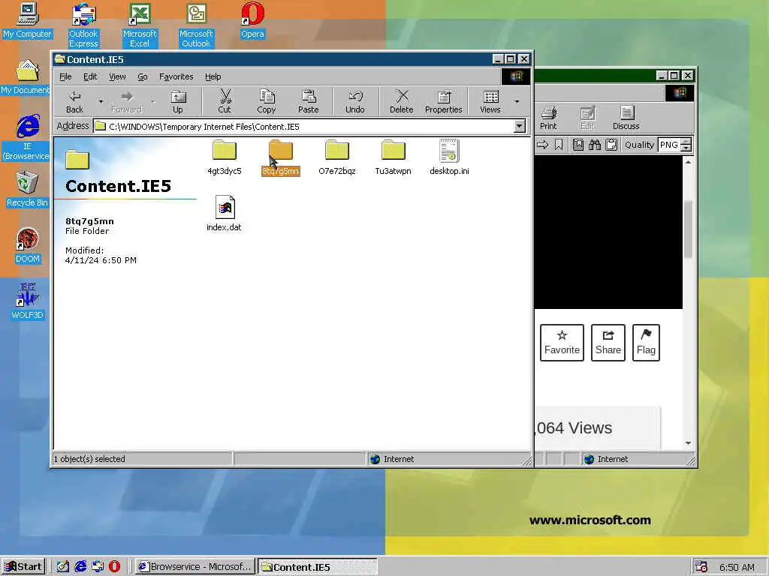
Task: Select the IE (Browservice) desktop icon
Action: click(27, 138)
